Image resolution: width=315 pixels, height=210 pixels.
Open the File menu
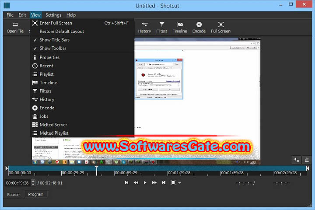click(x=10, y=15)
